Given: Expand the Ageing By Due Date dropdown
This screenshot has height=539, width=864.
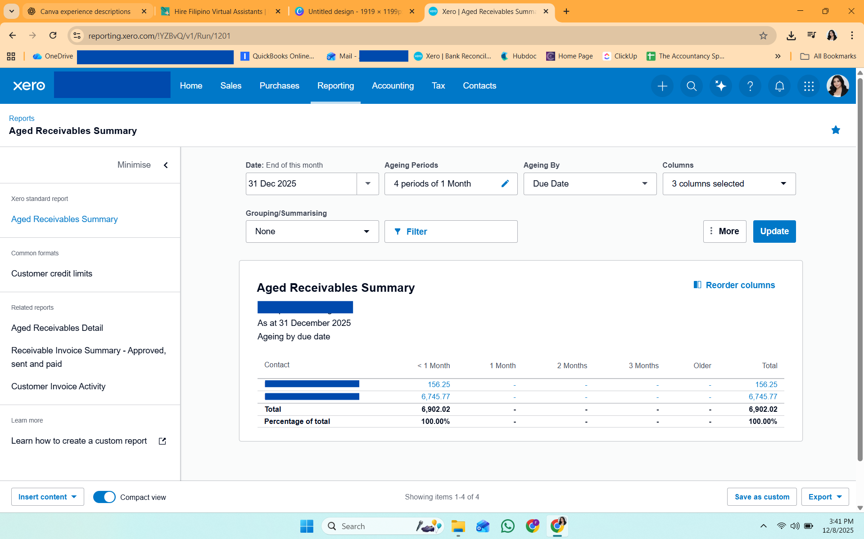Looking at the screenshot, I should [x=590, y=183].
